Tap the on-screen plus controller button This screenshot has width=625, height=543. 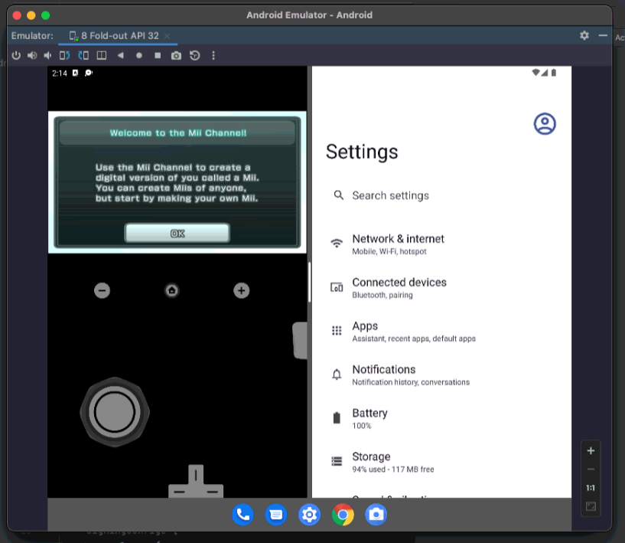242,290
